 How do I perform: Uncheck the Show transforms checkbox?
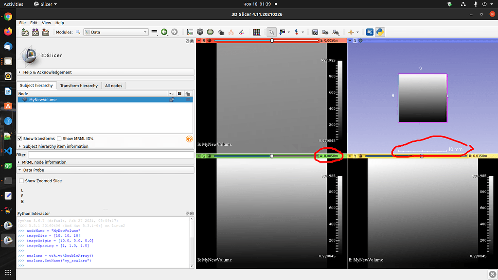[x=20, y=138]
